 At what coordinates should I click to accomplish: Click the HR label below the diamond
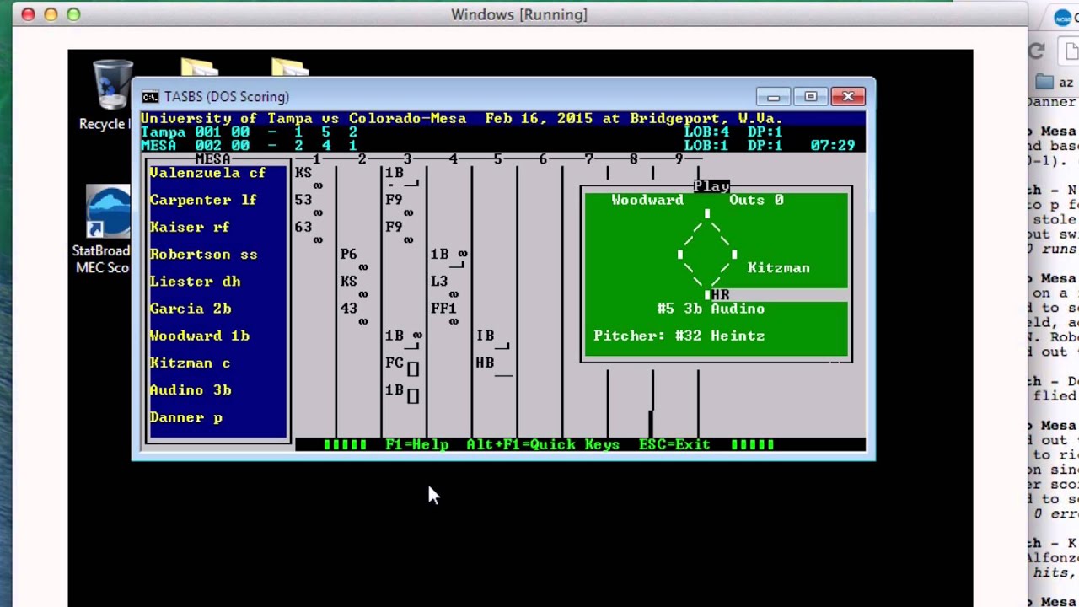(720, 295)
